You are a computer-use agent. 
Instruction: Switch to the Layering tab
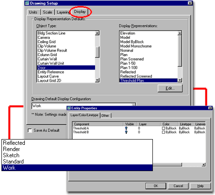tap(63, 12)
